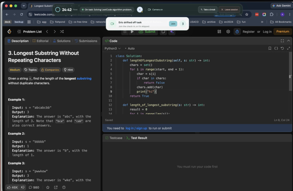Go to next problem arrow
This screenshot has width=293, height=191.
55,32
